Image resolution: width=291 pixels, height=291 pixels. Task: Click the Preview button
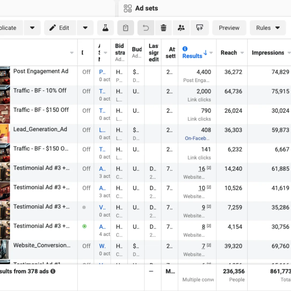pos(229,28)
